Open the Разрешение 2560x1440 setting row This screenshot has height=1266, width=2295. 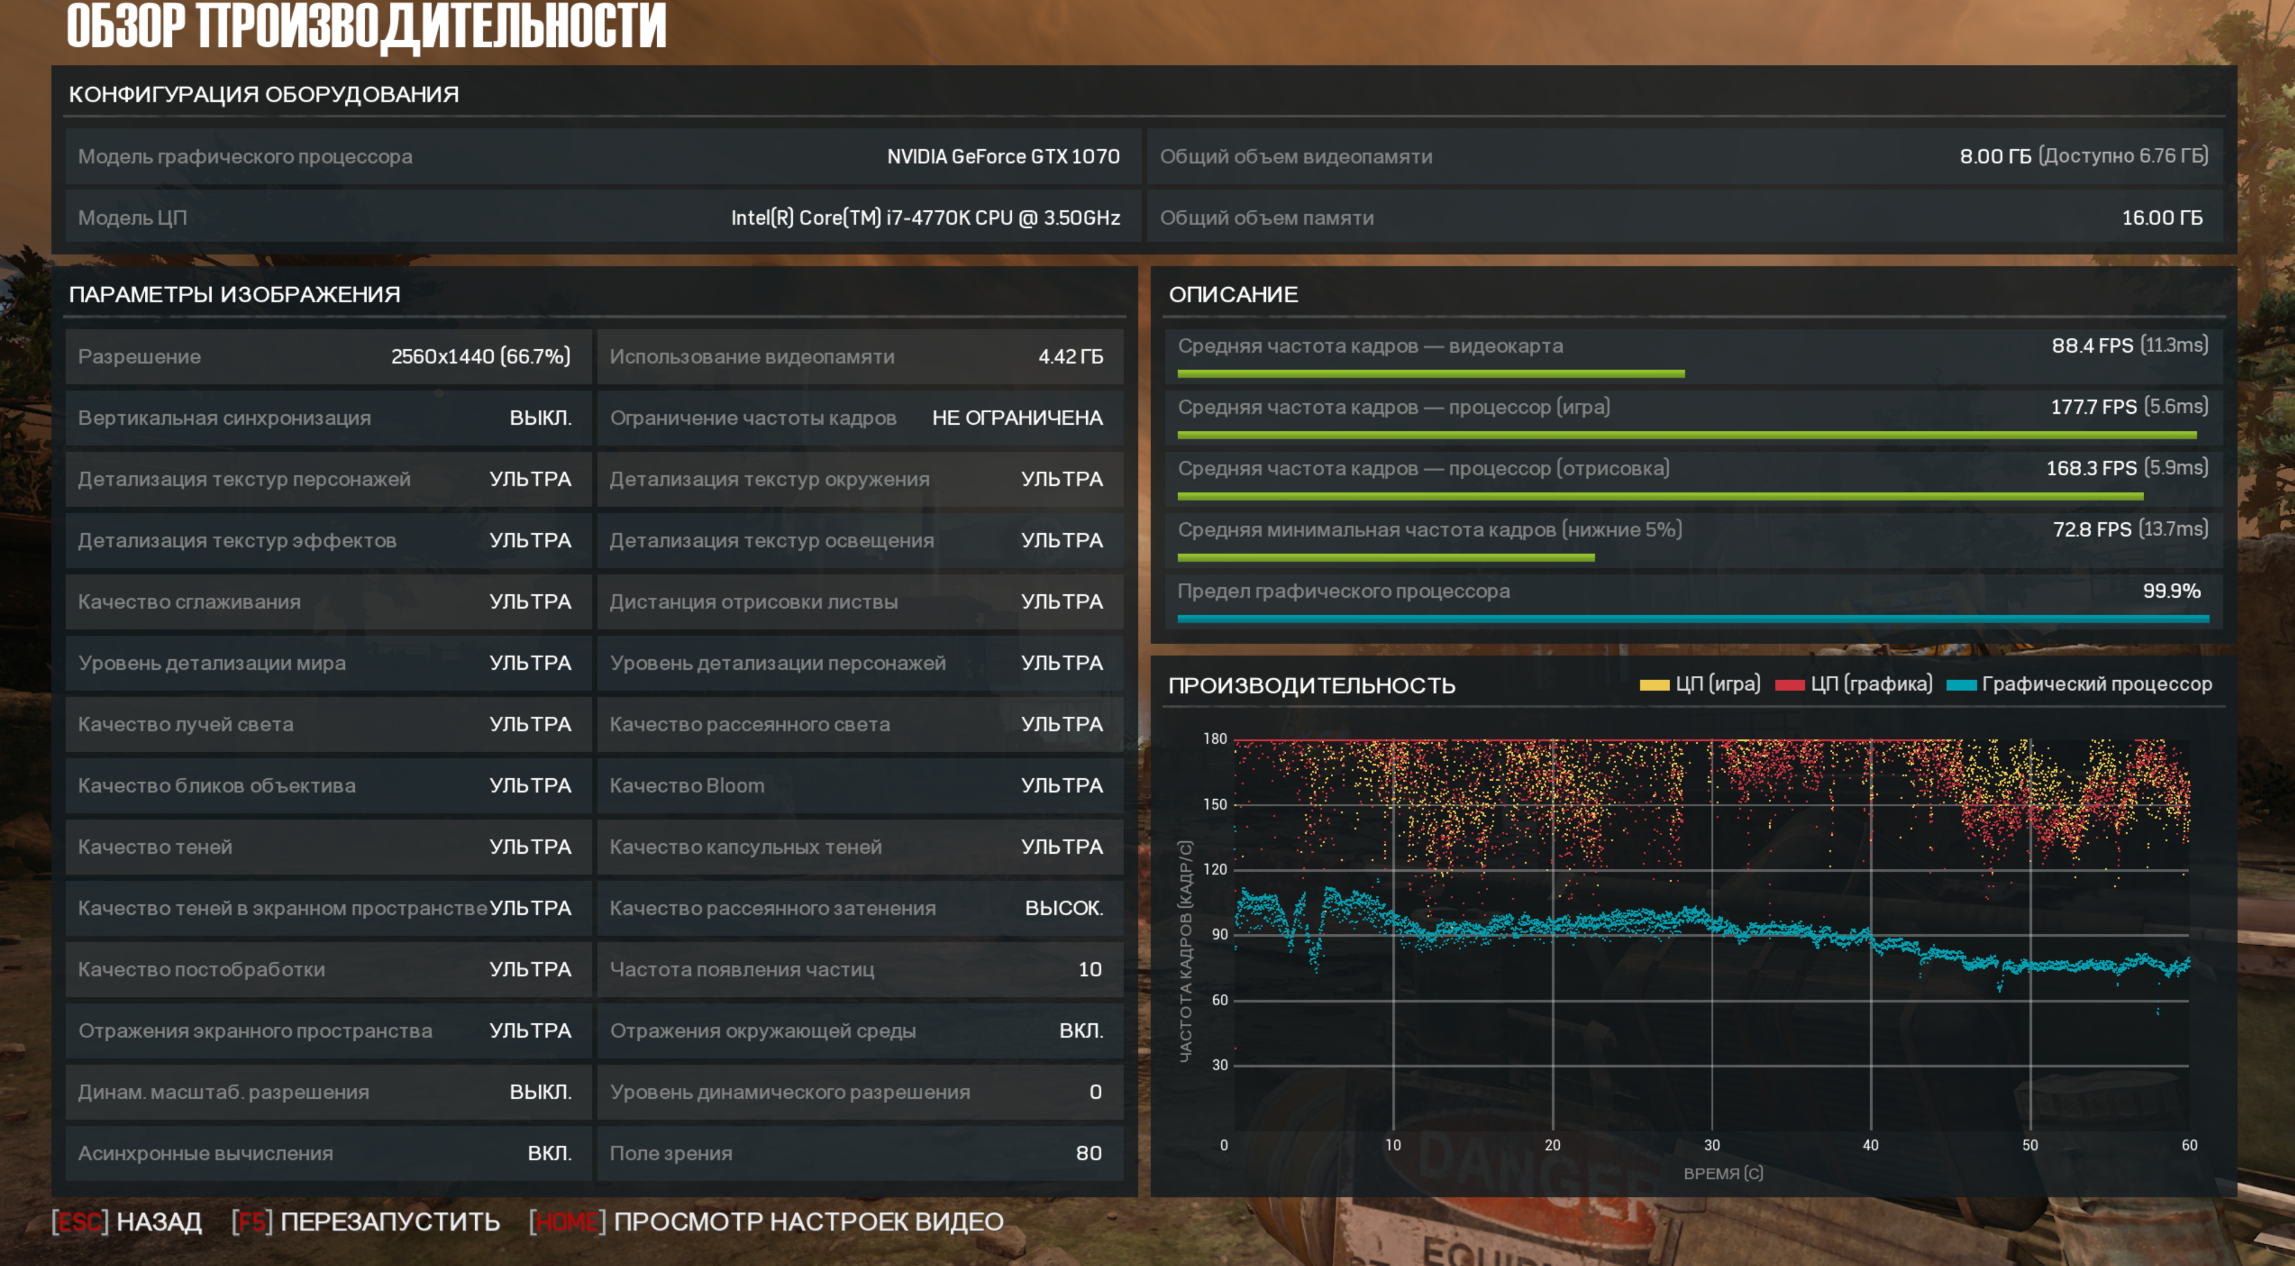coord(327,356)
